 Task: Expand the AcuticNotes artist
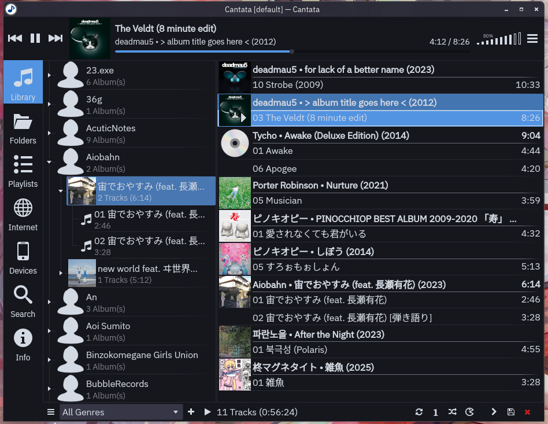[x=49, y=133]
